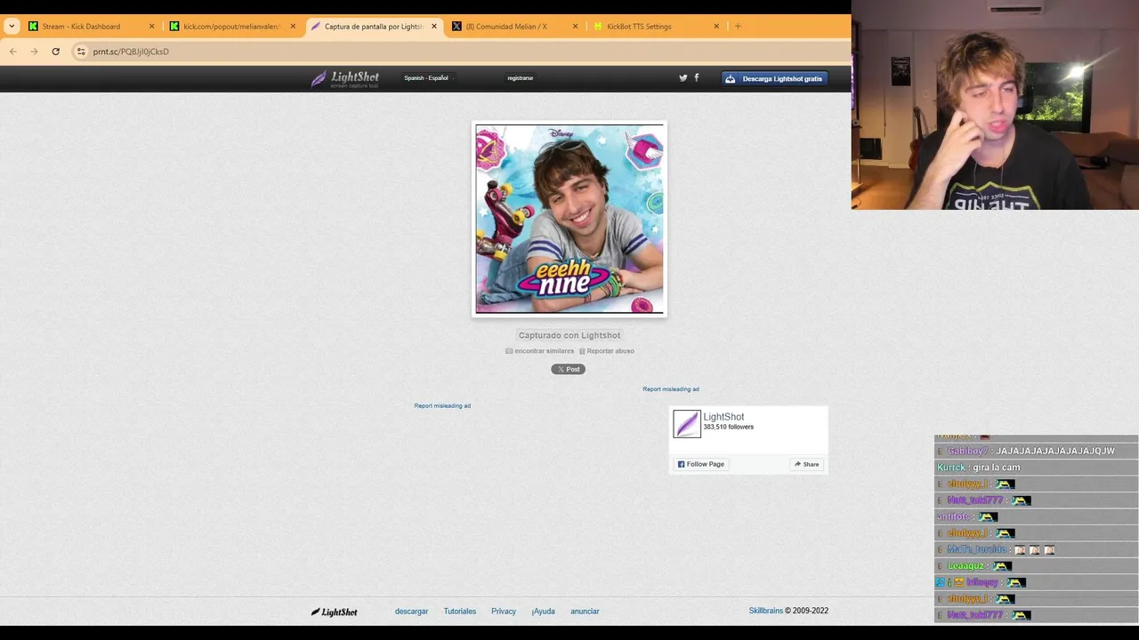
Task: Click the LightShot header logo
Action: click(345, 78)
